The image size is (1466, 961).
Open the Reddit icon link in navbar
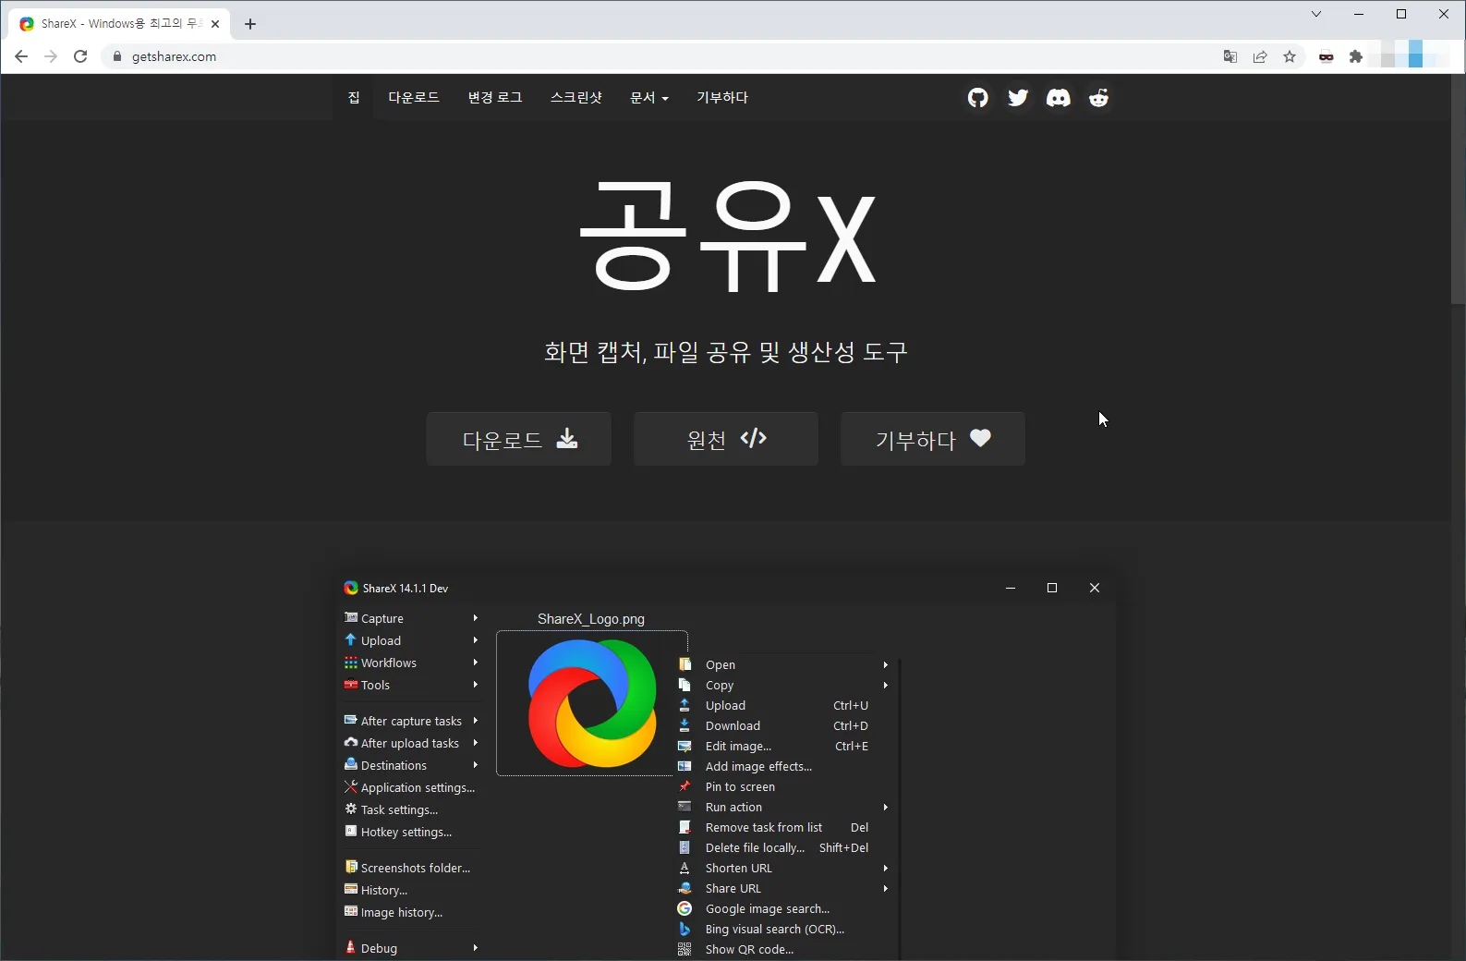pos(1098,98)
